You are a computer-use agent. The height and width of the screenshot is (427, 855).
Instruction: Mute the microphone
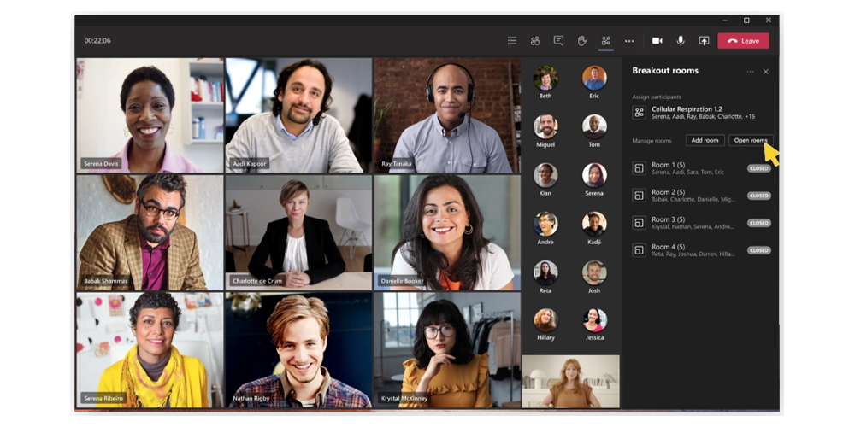point(681,41)
